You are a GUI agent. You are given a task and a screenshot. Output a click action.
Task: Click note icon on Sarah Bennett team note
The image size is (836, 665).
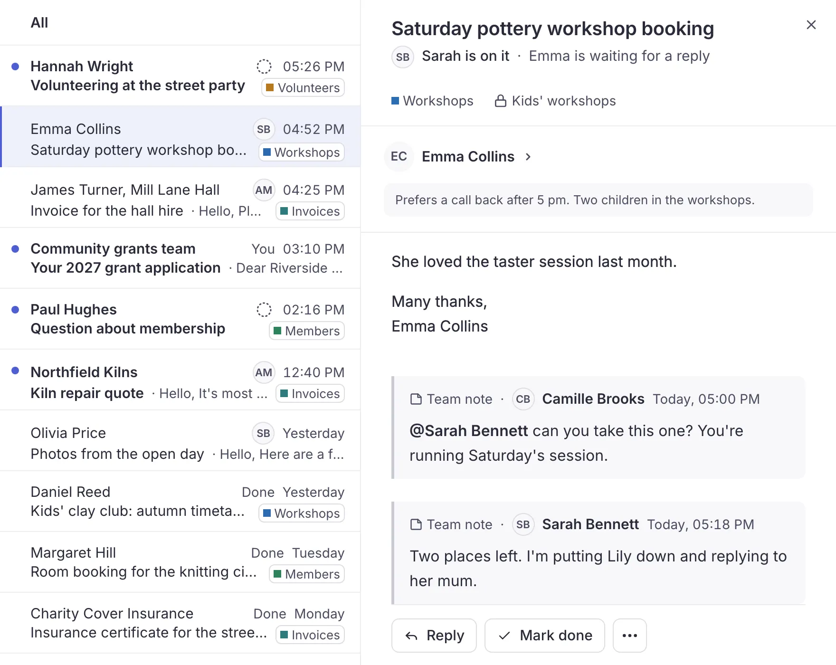click(x=416, y=524)
